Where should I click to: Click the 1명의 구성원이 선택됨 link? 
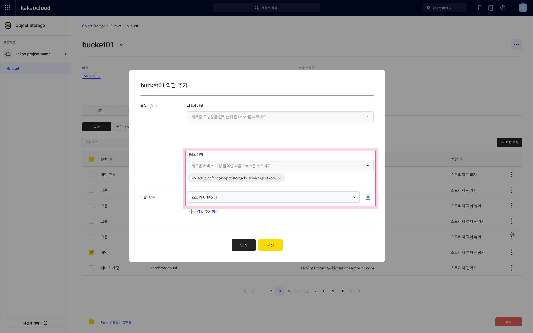click(x=116, y=322)
